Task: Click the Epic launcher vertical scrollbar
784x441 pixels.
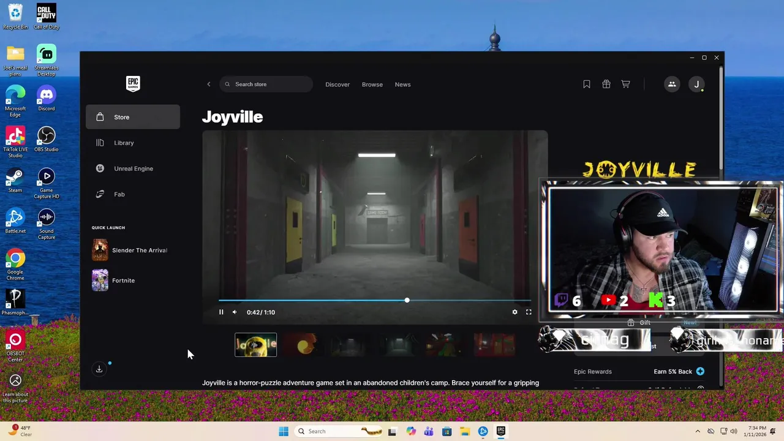Action: 721,119
